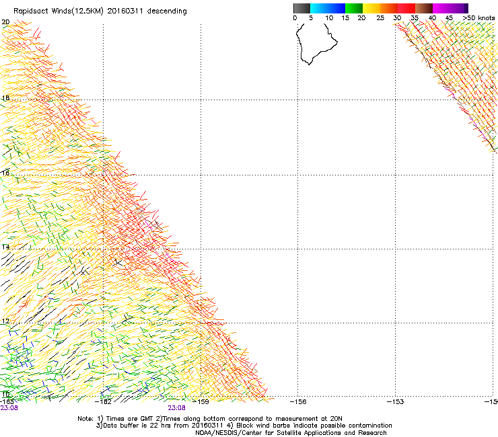Select the green 15-20 knots color segment
This screenshot has height=437, width=498.
click(354, 8)
